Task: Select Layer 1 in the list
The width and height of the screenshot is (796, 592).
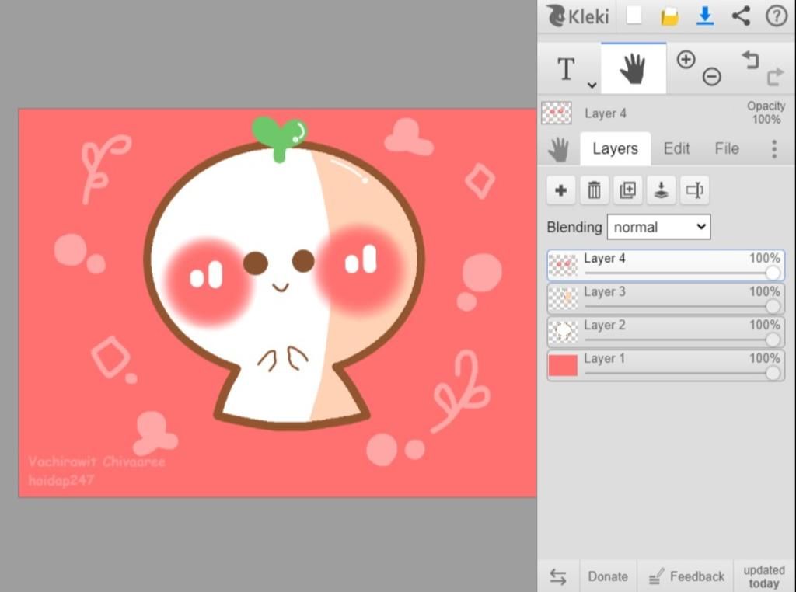Action: click(666, 365)
